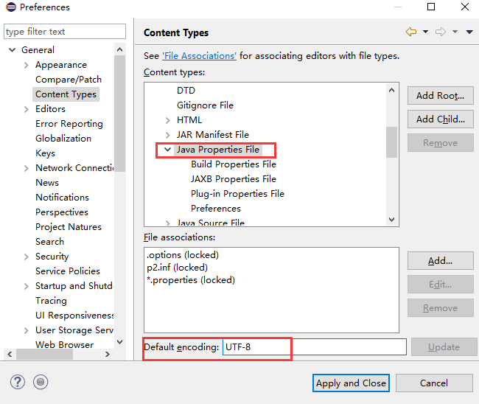Select Build Properties File content type
This screenshot has height=404, width=479.
coord(234,164)
